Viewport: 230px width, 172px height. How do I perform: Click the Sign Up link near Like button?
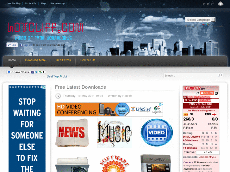[28, 45]
